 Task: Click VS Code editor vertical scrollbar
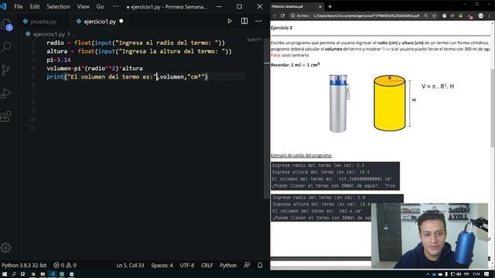coord(267,118)
